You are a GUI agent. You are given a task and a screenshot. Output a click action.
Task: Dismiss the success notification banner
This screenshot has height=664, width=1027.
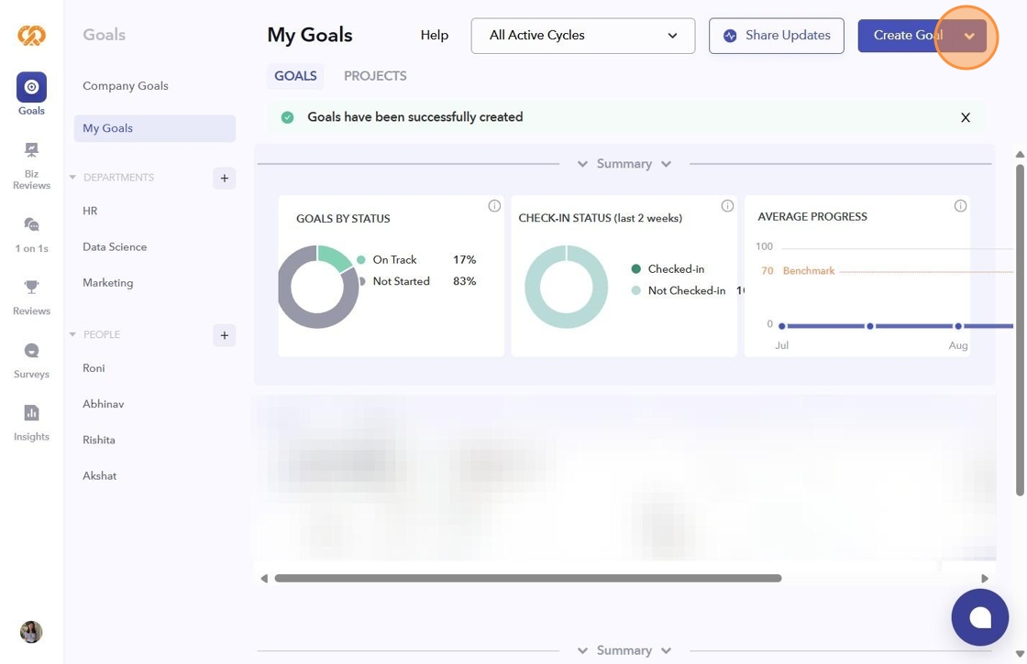tap(966, 118)
